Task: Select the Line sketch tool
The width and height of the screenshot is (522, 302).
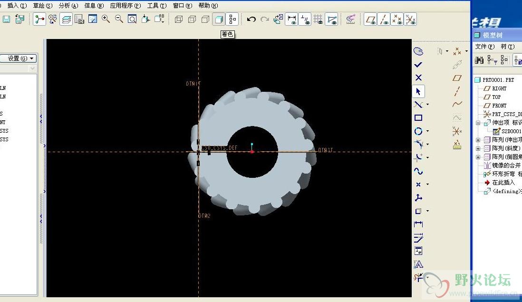Action: point(418,105)
